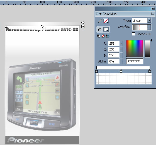Viewport: 156px width, 145px height.
Task: Click the #FFFFFF hex color field
Action: tap(135, 61)
